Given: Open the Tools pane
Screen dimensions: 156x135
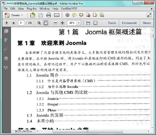Looking at the screenshot, I should coord(112,23).
